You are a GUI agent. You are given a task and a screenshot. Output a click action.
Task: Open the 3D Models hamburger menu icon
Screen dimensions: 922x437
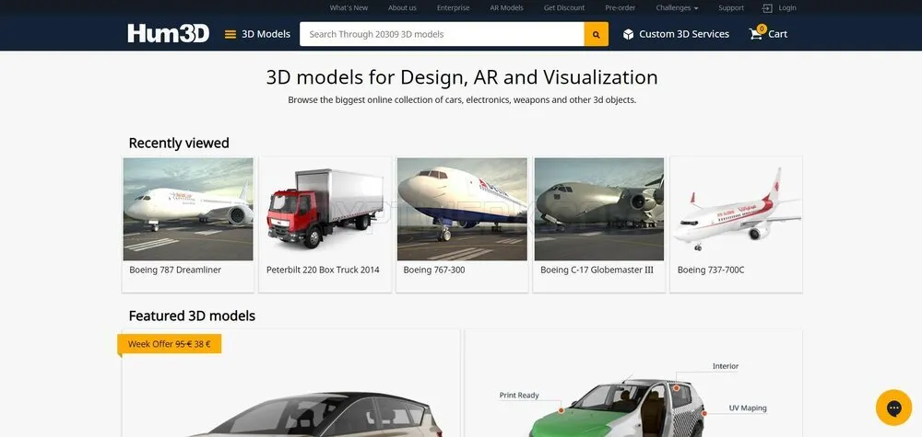(x=230, y=34)
